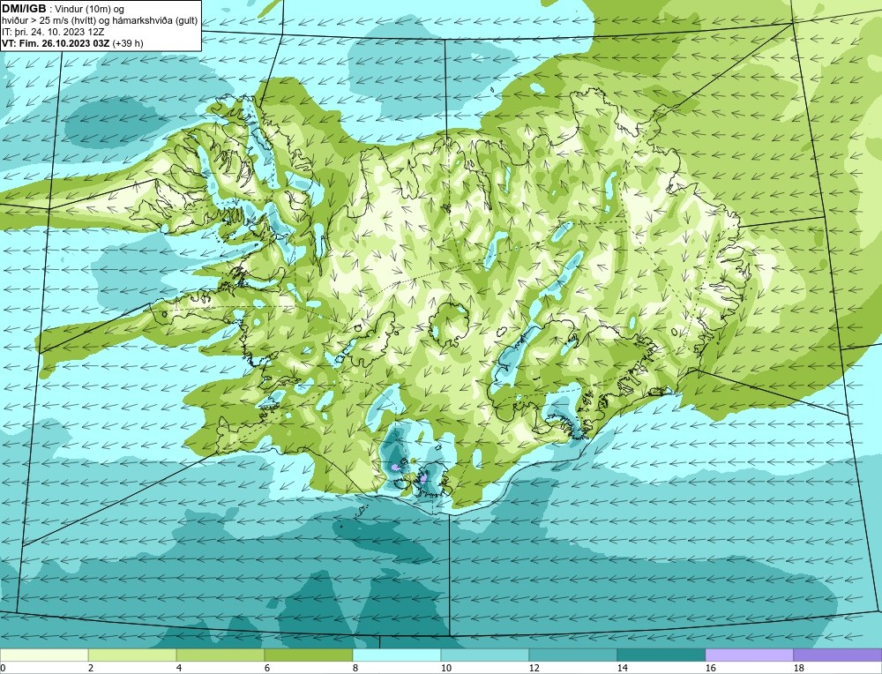Click the 6–8 m/s olive green legend swatch

point(308,655)
